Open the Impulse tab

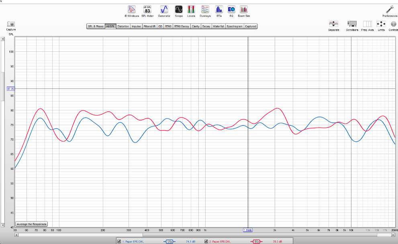[x=136, y=26]
